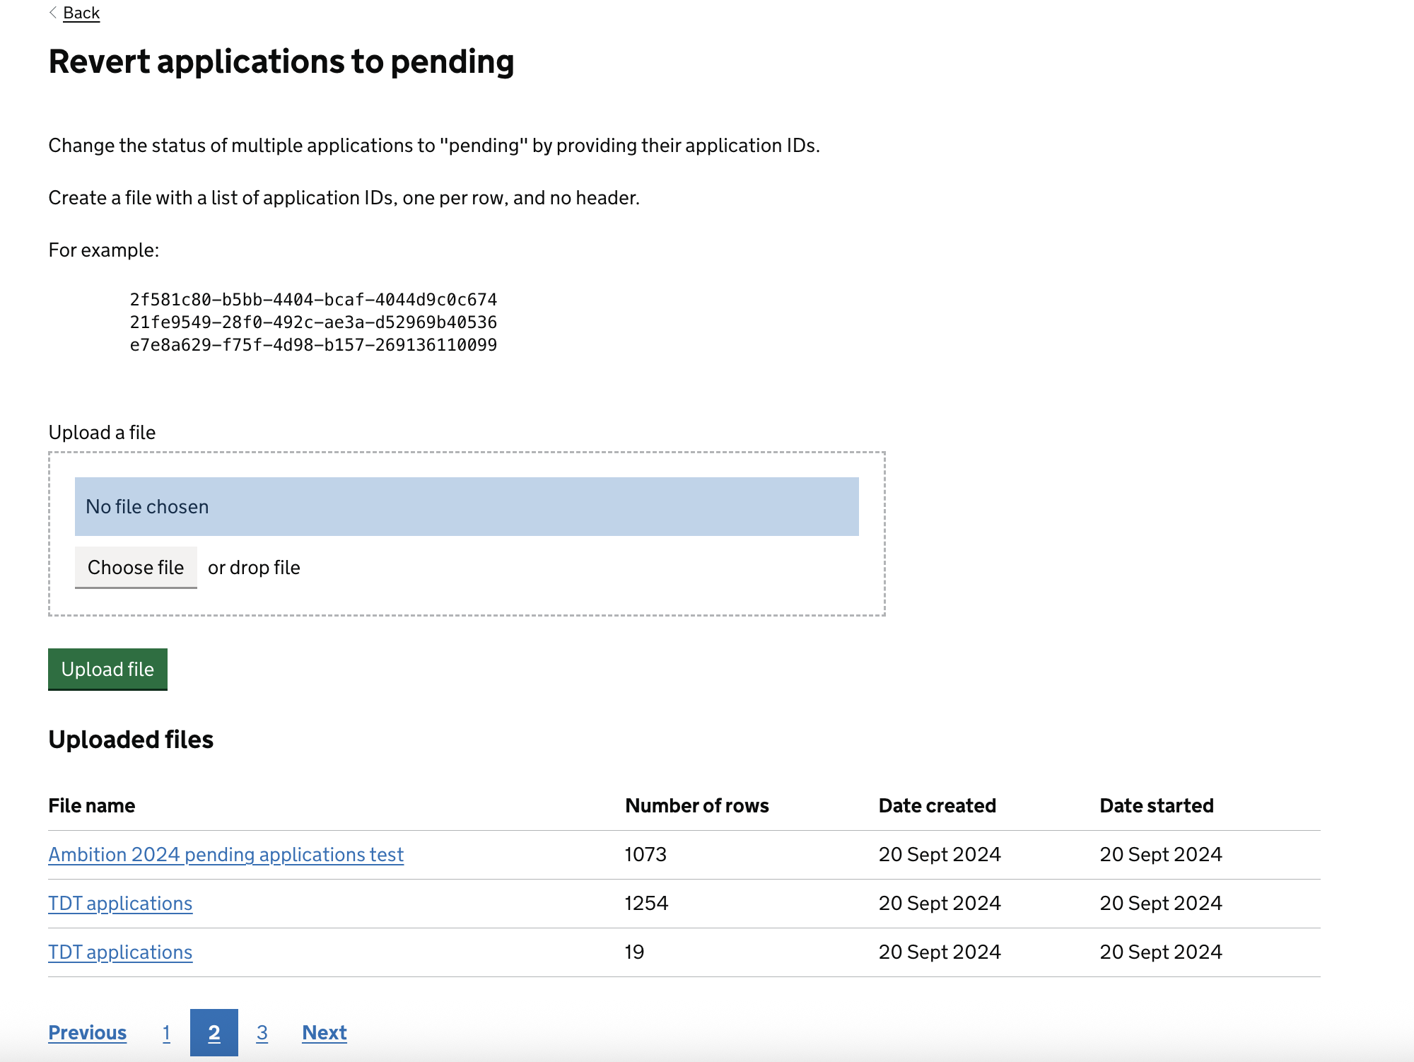Click the Previous pagination link
The height and width of the screenshot is (1062, 1414).
[x=87, y=1032]
